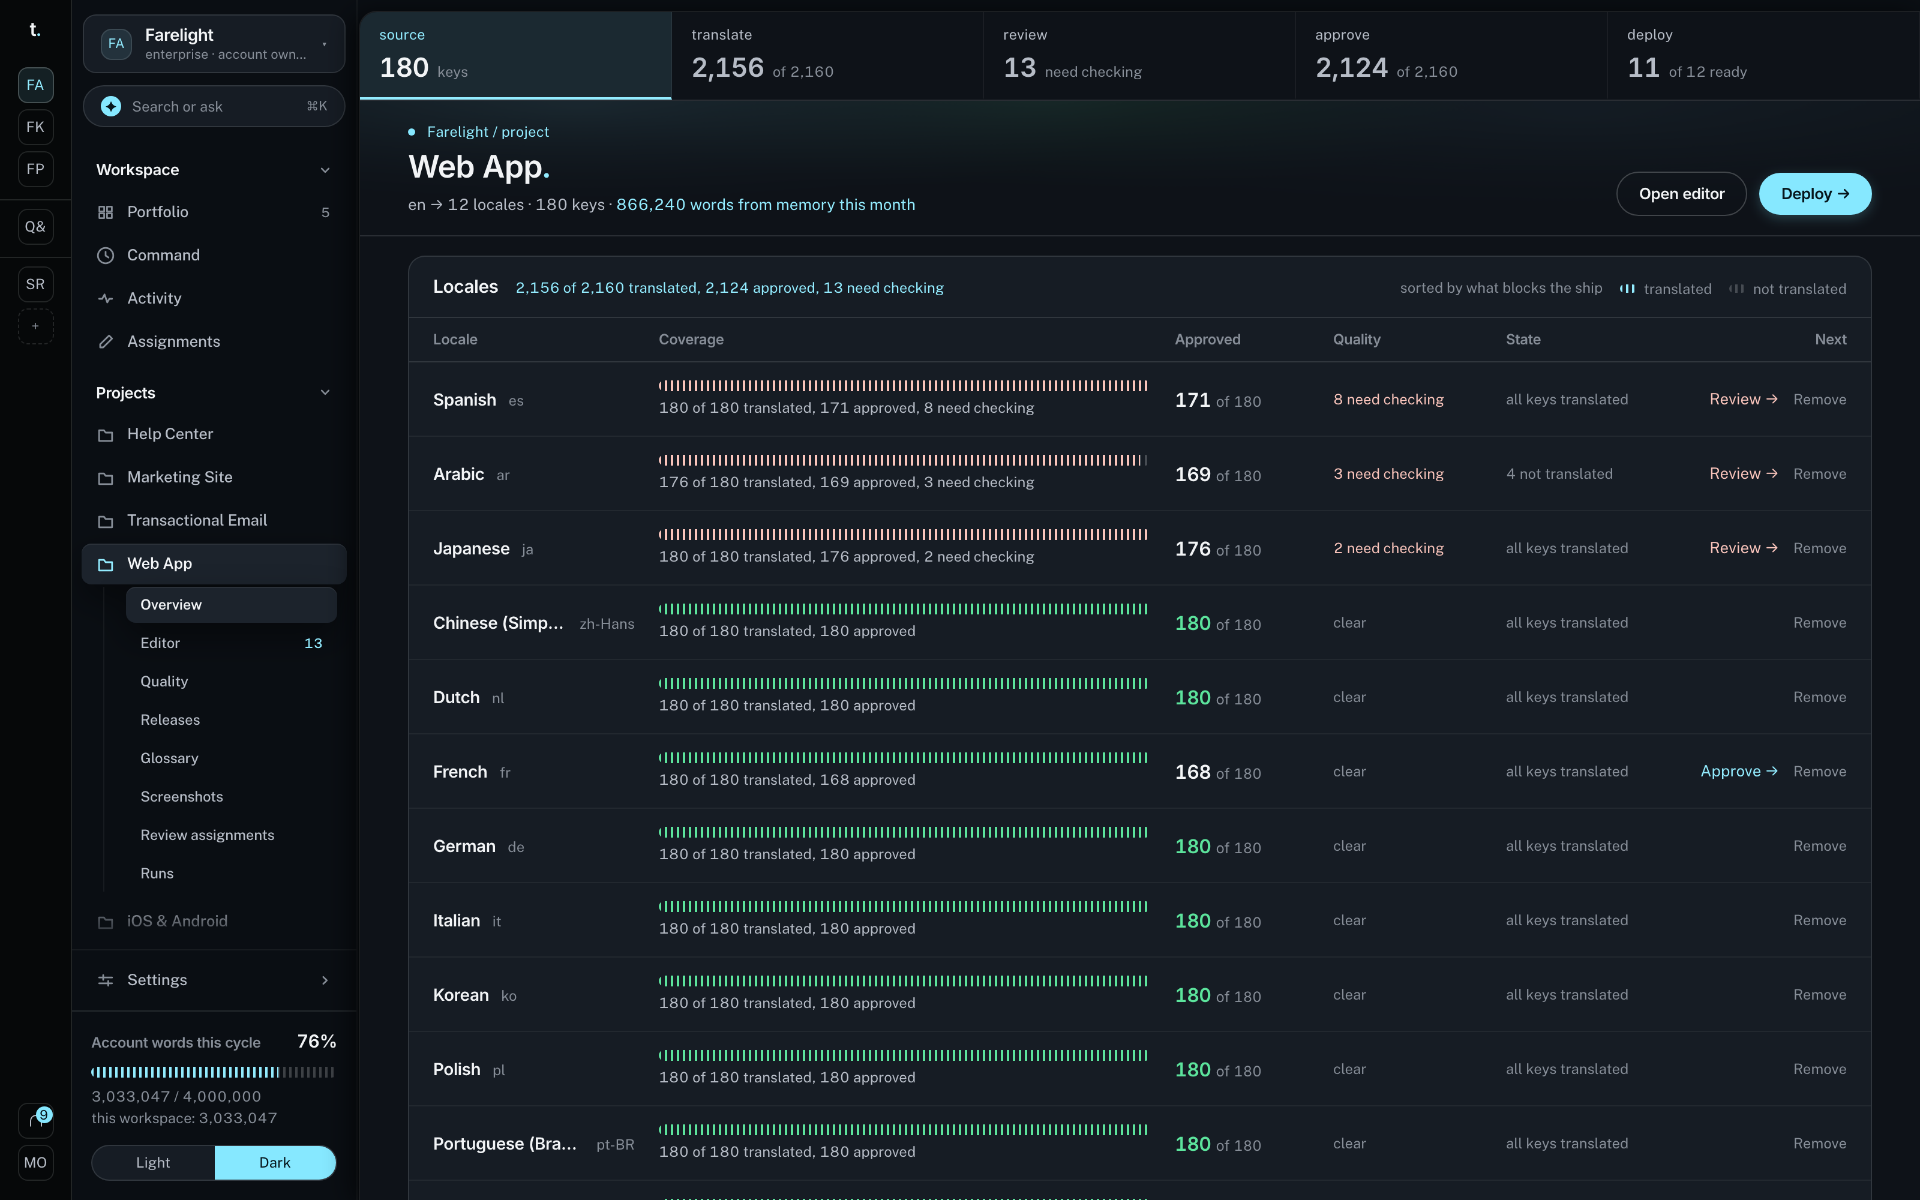This screenshot has height=1200, width=1920.
Task: Switch theme to Light
Action: tap(153, 1163)
